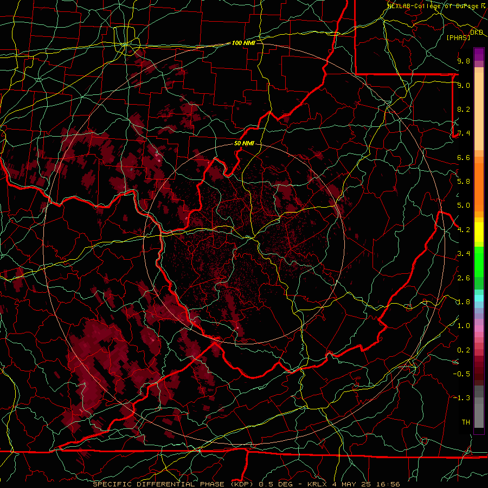Screen dimensions: 488x488
Task: Click the 9.0 legend value
Action: point(464,85)
